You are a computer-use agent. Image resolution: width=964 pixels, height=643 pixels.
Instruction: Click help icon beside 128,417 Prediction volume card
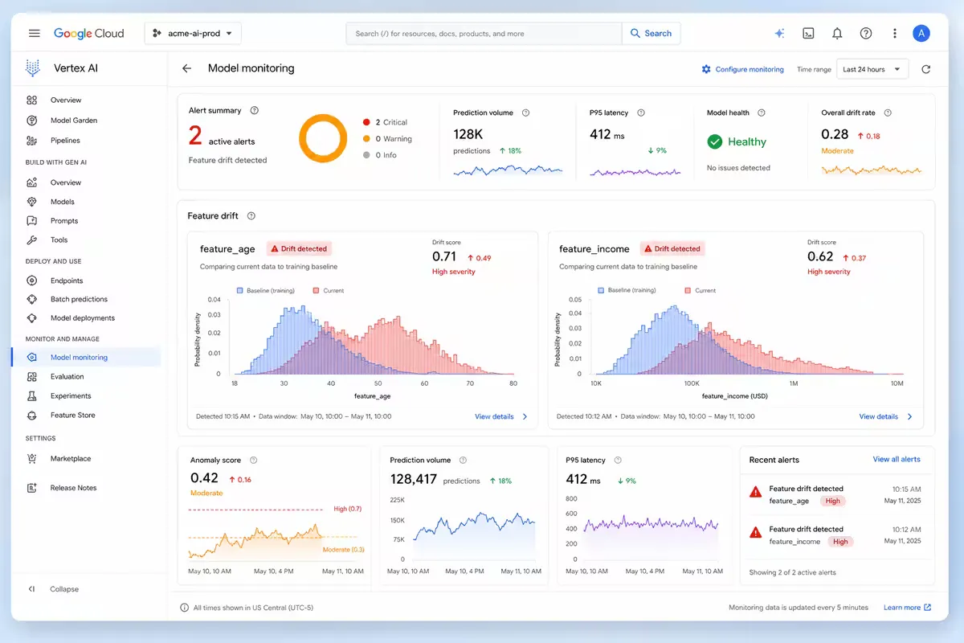coord(464,460)
